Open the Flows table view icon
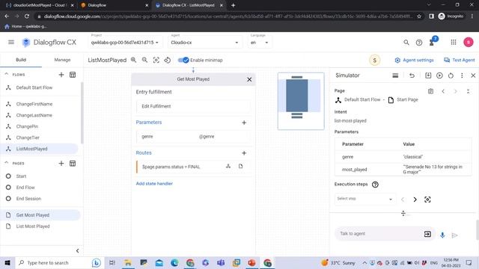479x269 pixels. coord(73,75)
